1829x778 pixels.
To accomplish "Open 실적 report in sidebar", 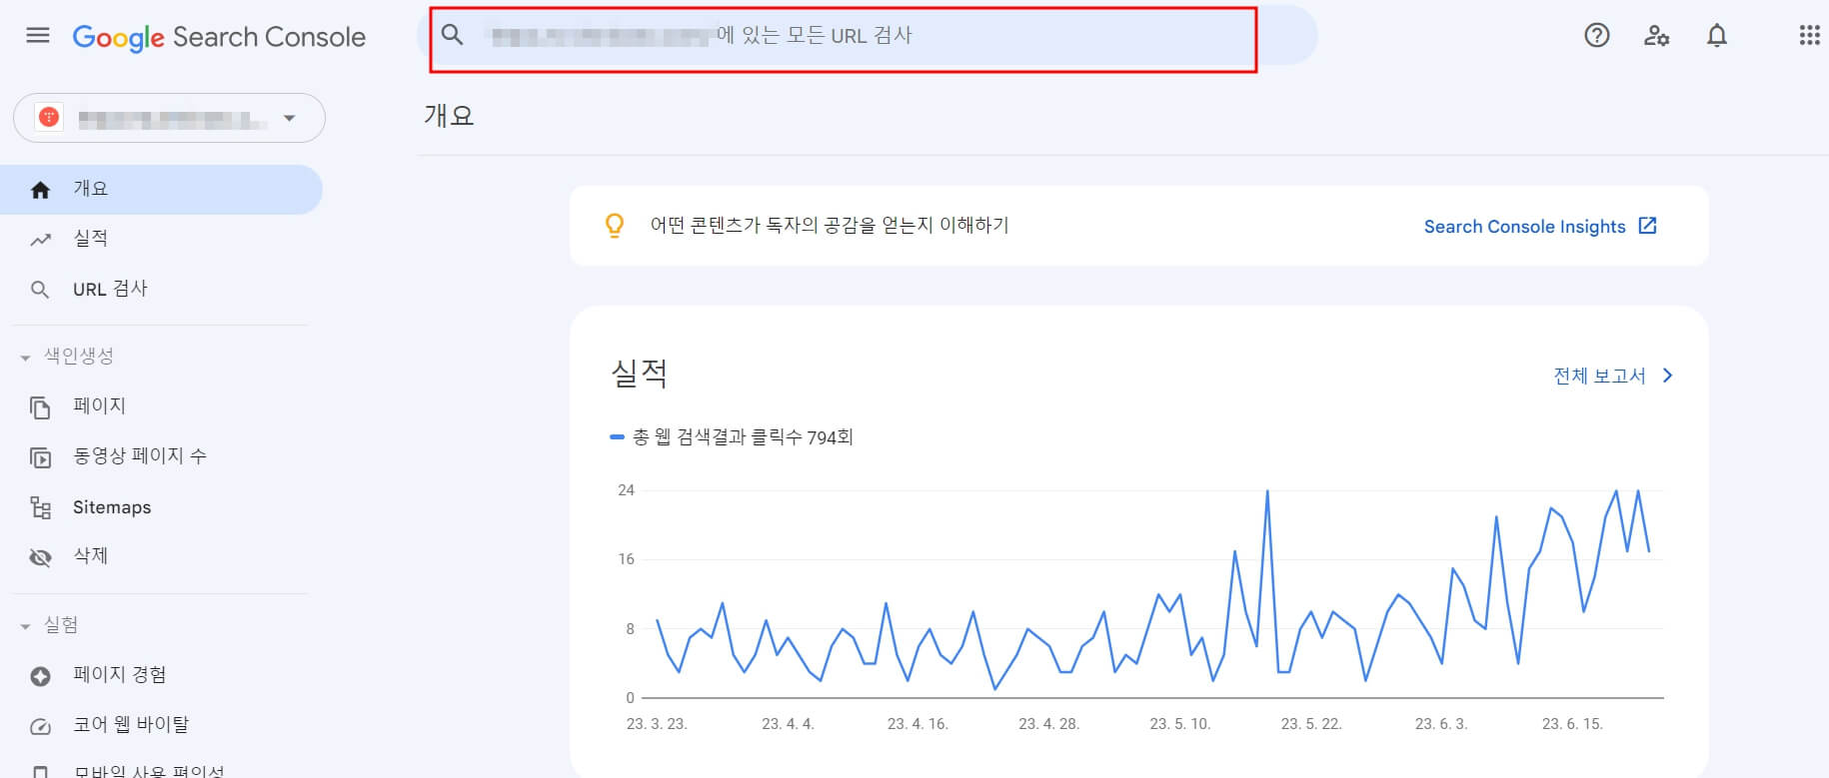I will pyautogui.click(x=161, y=239).
